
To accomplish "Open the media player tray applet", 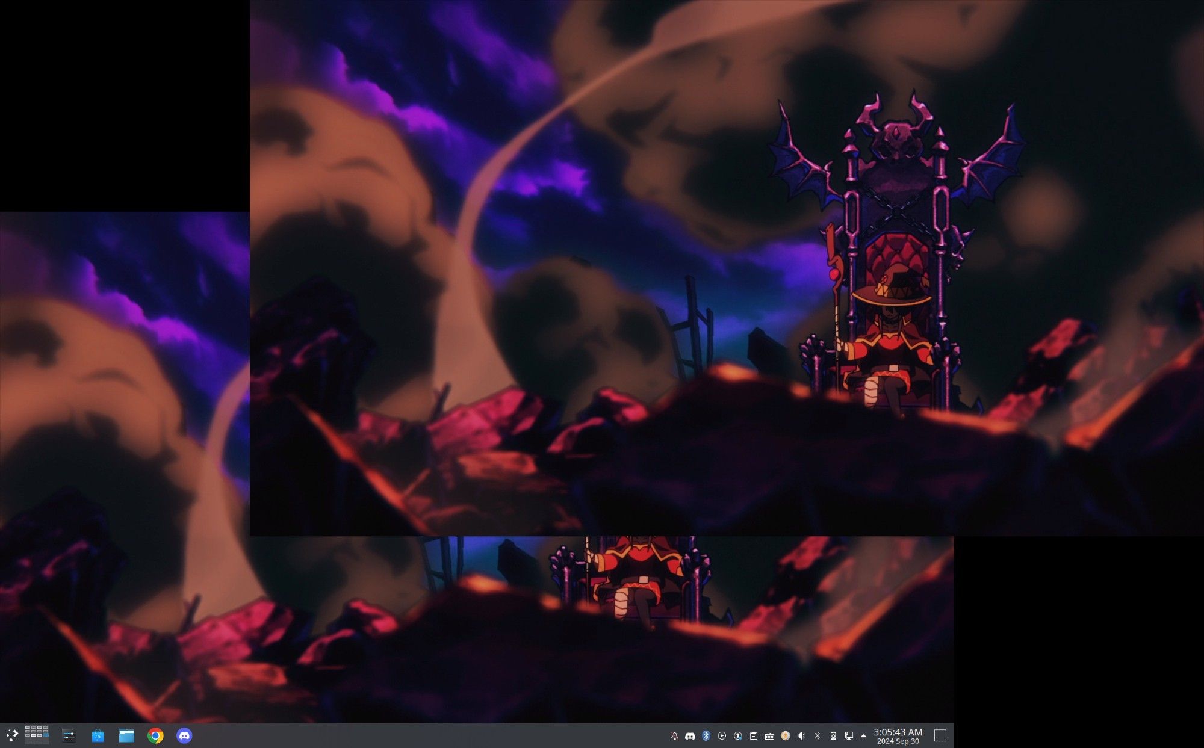I will (722, 735).
